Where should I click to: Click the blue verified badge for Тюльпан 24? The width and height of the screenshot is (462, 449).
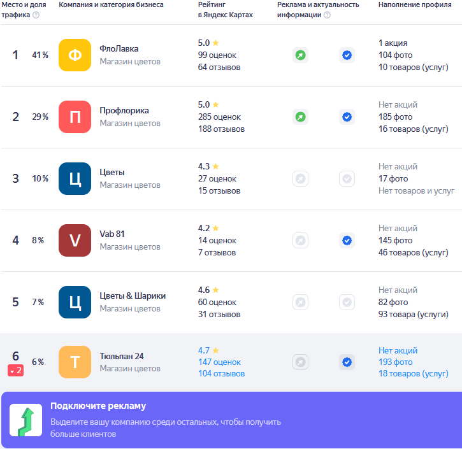(x=347, y=362)
